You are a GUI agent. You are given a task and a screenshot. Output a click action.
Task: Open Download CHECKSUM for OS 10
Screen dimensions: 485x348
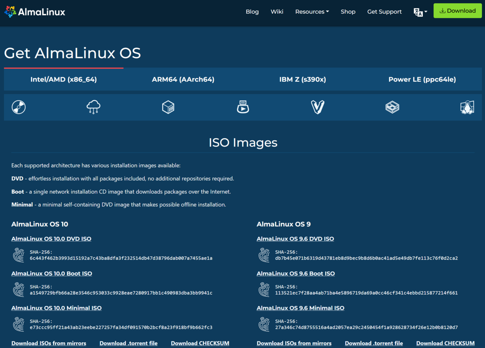[x=200, y=343]
